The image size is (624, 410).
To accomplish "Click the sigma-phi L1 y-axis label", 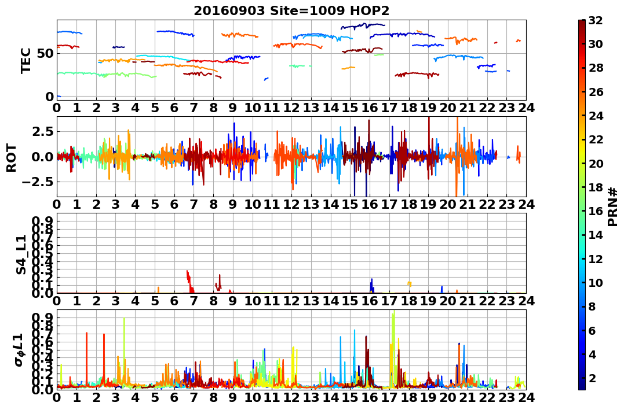I will pos(20,350).
